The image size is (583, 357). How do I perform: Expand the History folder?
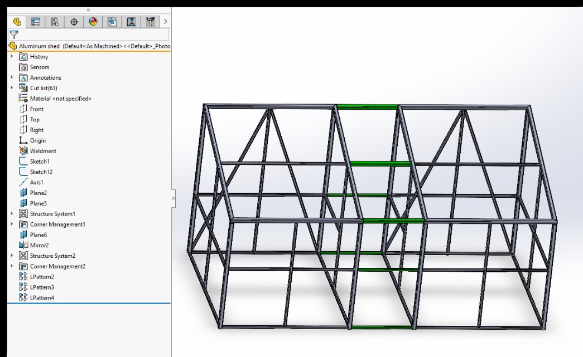12,56
